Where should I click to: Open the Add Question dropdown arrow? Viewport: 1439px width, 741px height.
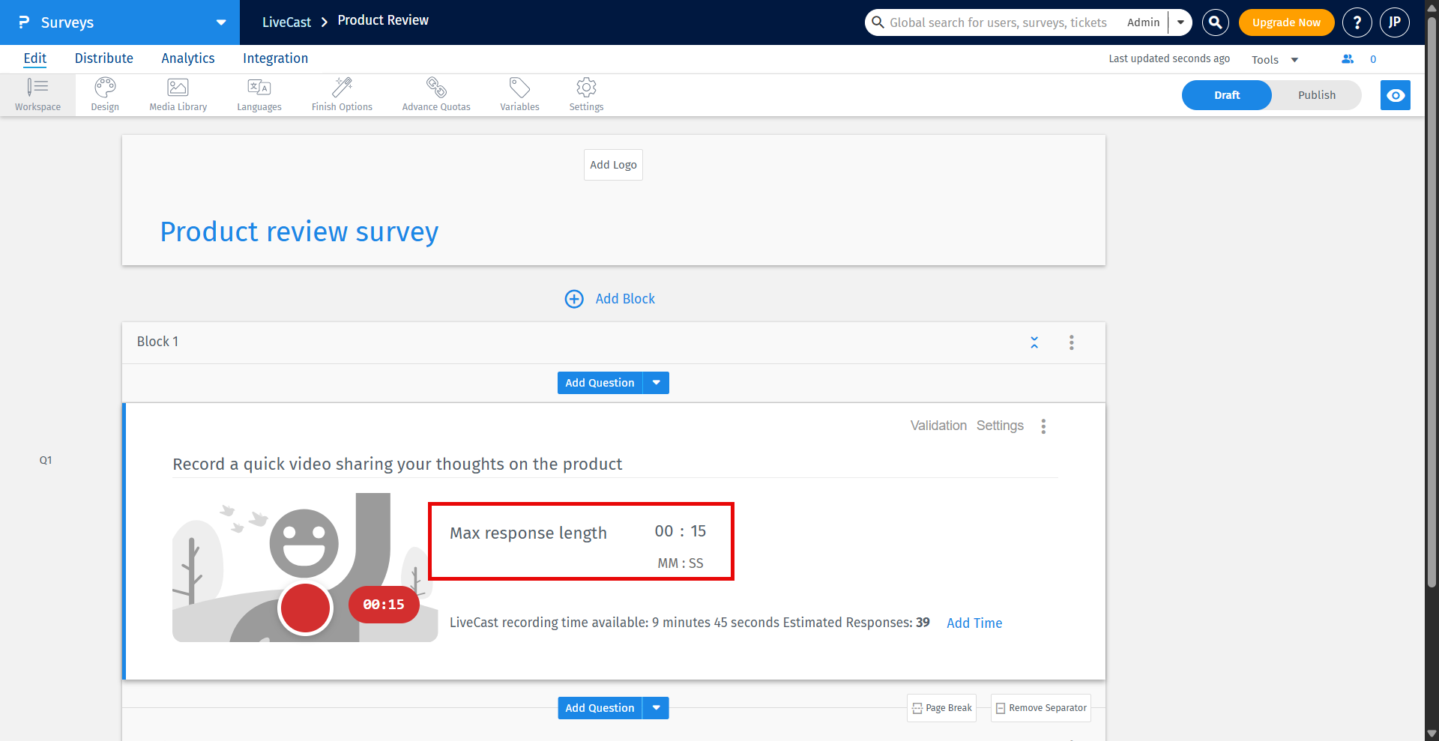[x=656, y=383]
